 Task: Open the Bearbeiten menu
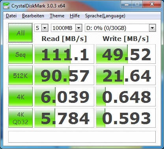tap(33, 16)
